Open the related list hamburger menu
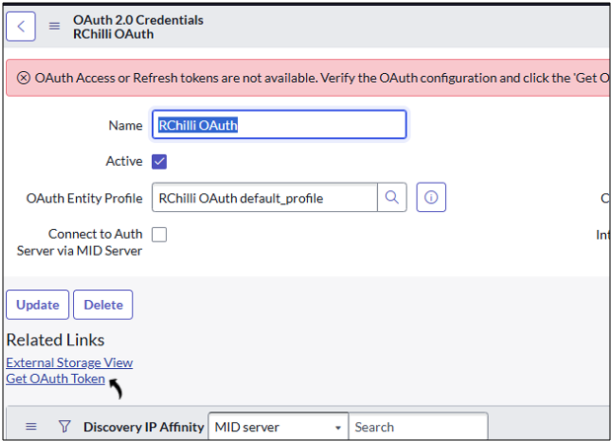 [31, 427]
